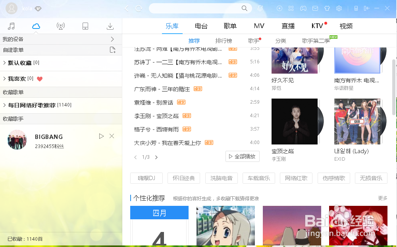
Task: Expand 每日网络好歌推荐 playlist
Action: click(x=4, y=105)
